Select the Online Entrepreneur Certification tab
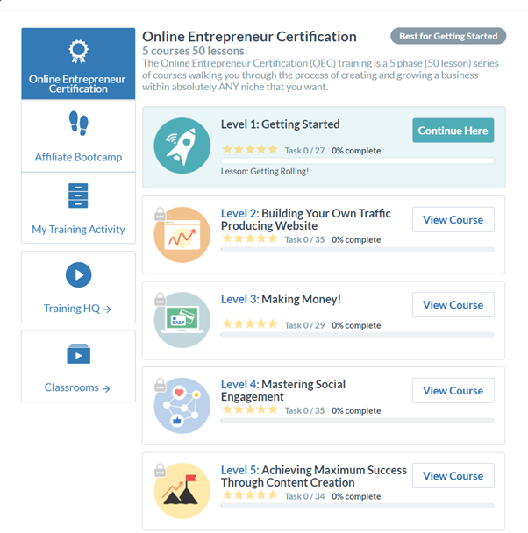Viewport: 528px width, 533px height. [78, 64]
